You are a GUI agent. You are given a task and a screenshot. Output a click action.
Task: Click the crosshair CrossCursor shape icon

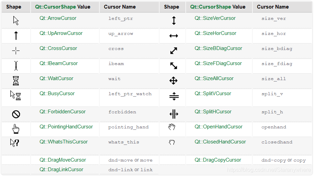pos(16,51)
